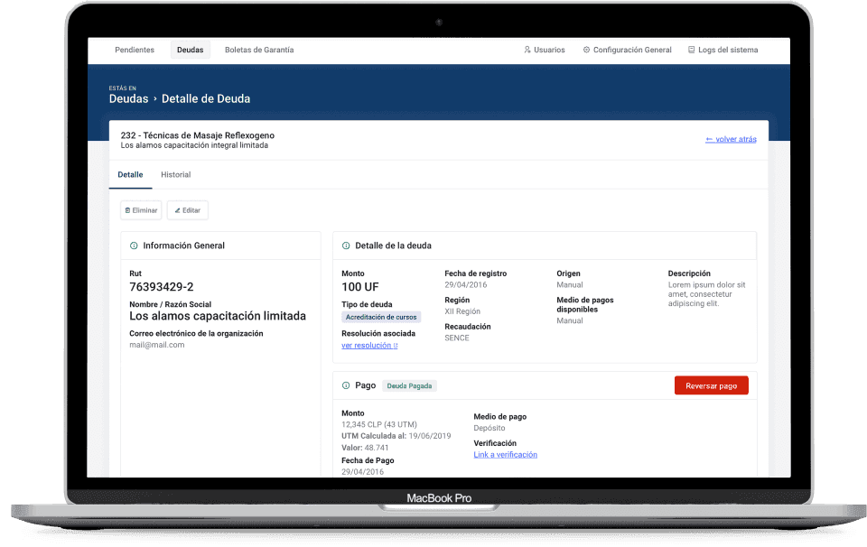Click the Deuda Pagada status badge
867x547 pixels.
click(409, 386)
